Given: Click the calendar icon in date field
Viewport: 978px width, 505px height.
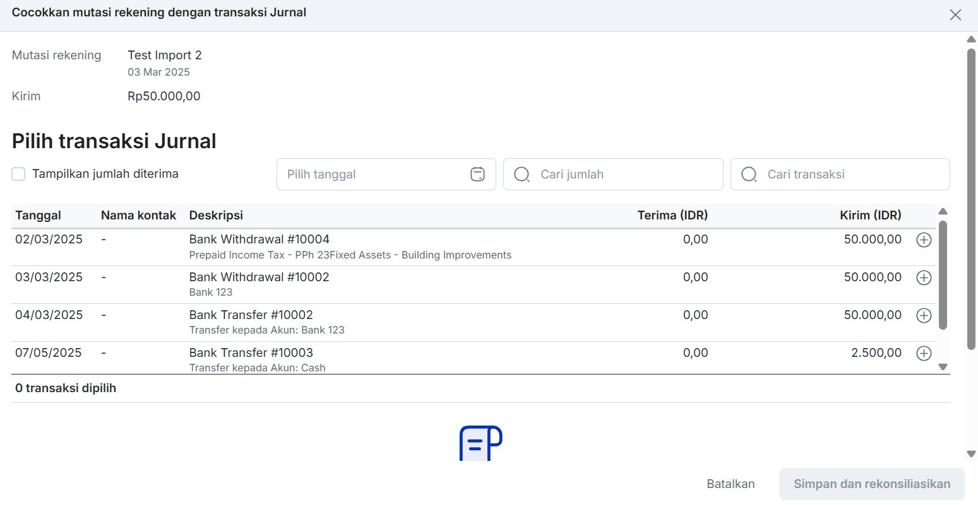Looking at the screenshot, I should point(478,175).
